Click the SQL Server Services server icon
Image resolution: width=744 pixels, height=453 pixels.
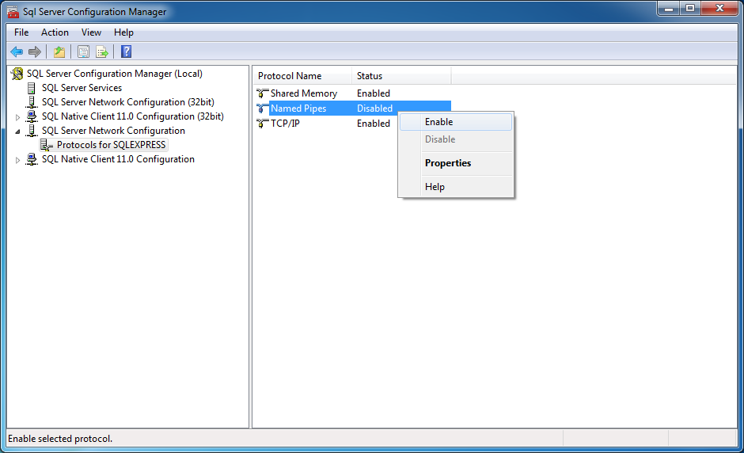32,88
